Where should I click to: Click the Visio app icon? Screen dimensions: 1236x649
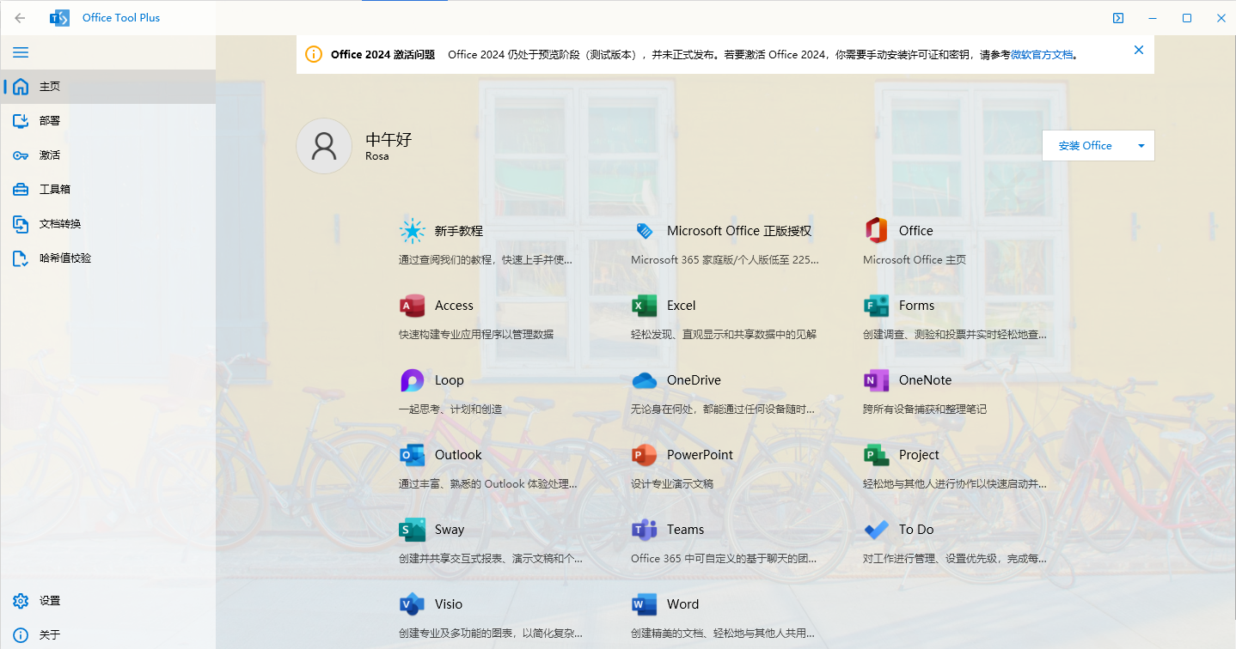pos(413,604)
